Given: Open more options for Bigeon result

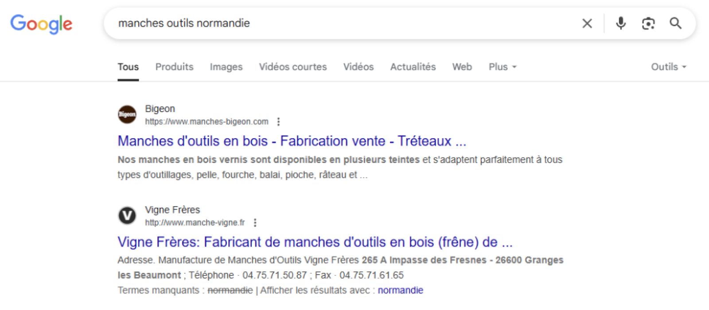Looking at the screenshot, I should click(x=278, y=122).
